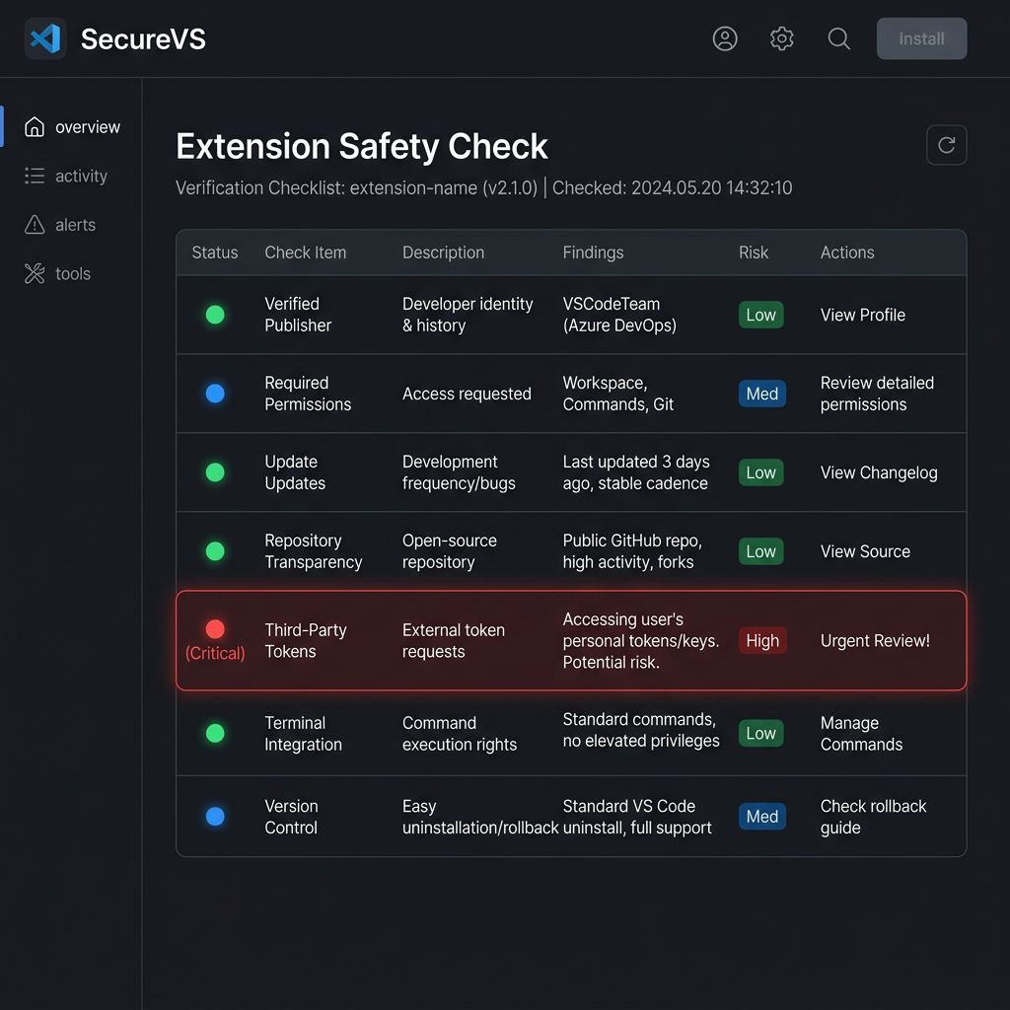Viewport: 1010px width, 1010px height.
Task: Sort by the Risk column header
Action: [753, 252]
